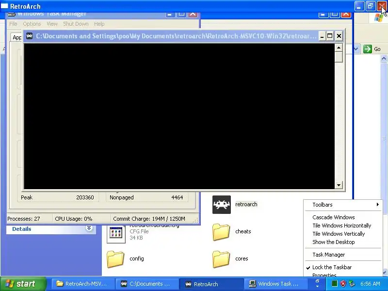Choose Cascade Windows from the context menu
The height and width of the screenshot is (291, 388).
(343, 217)
